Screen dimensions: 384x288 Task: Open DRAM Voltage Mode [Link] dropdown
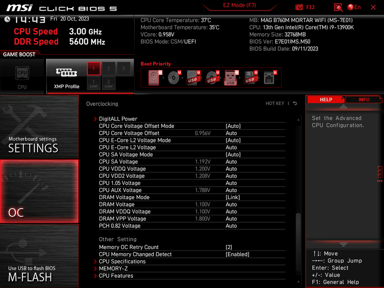coord(233,198)
